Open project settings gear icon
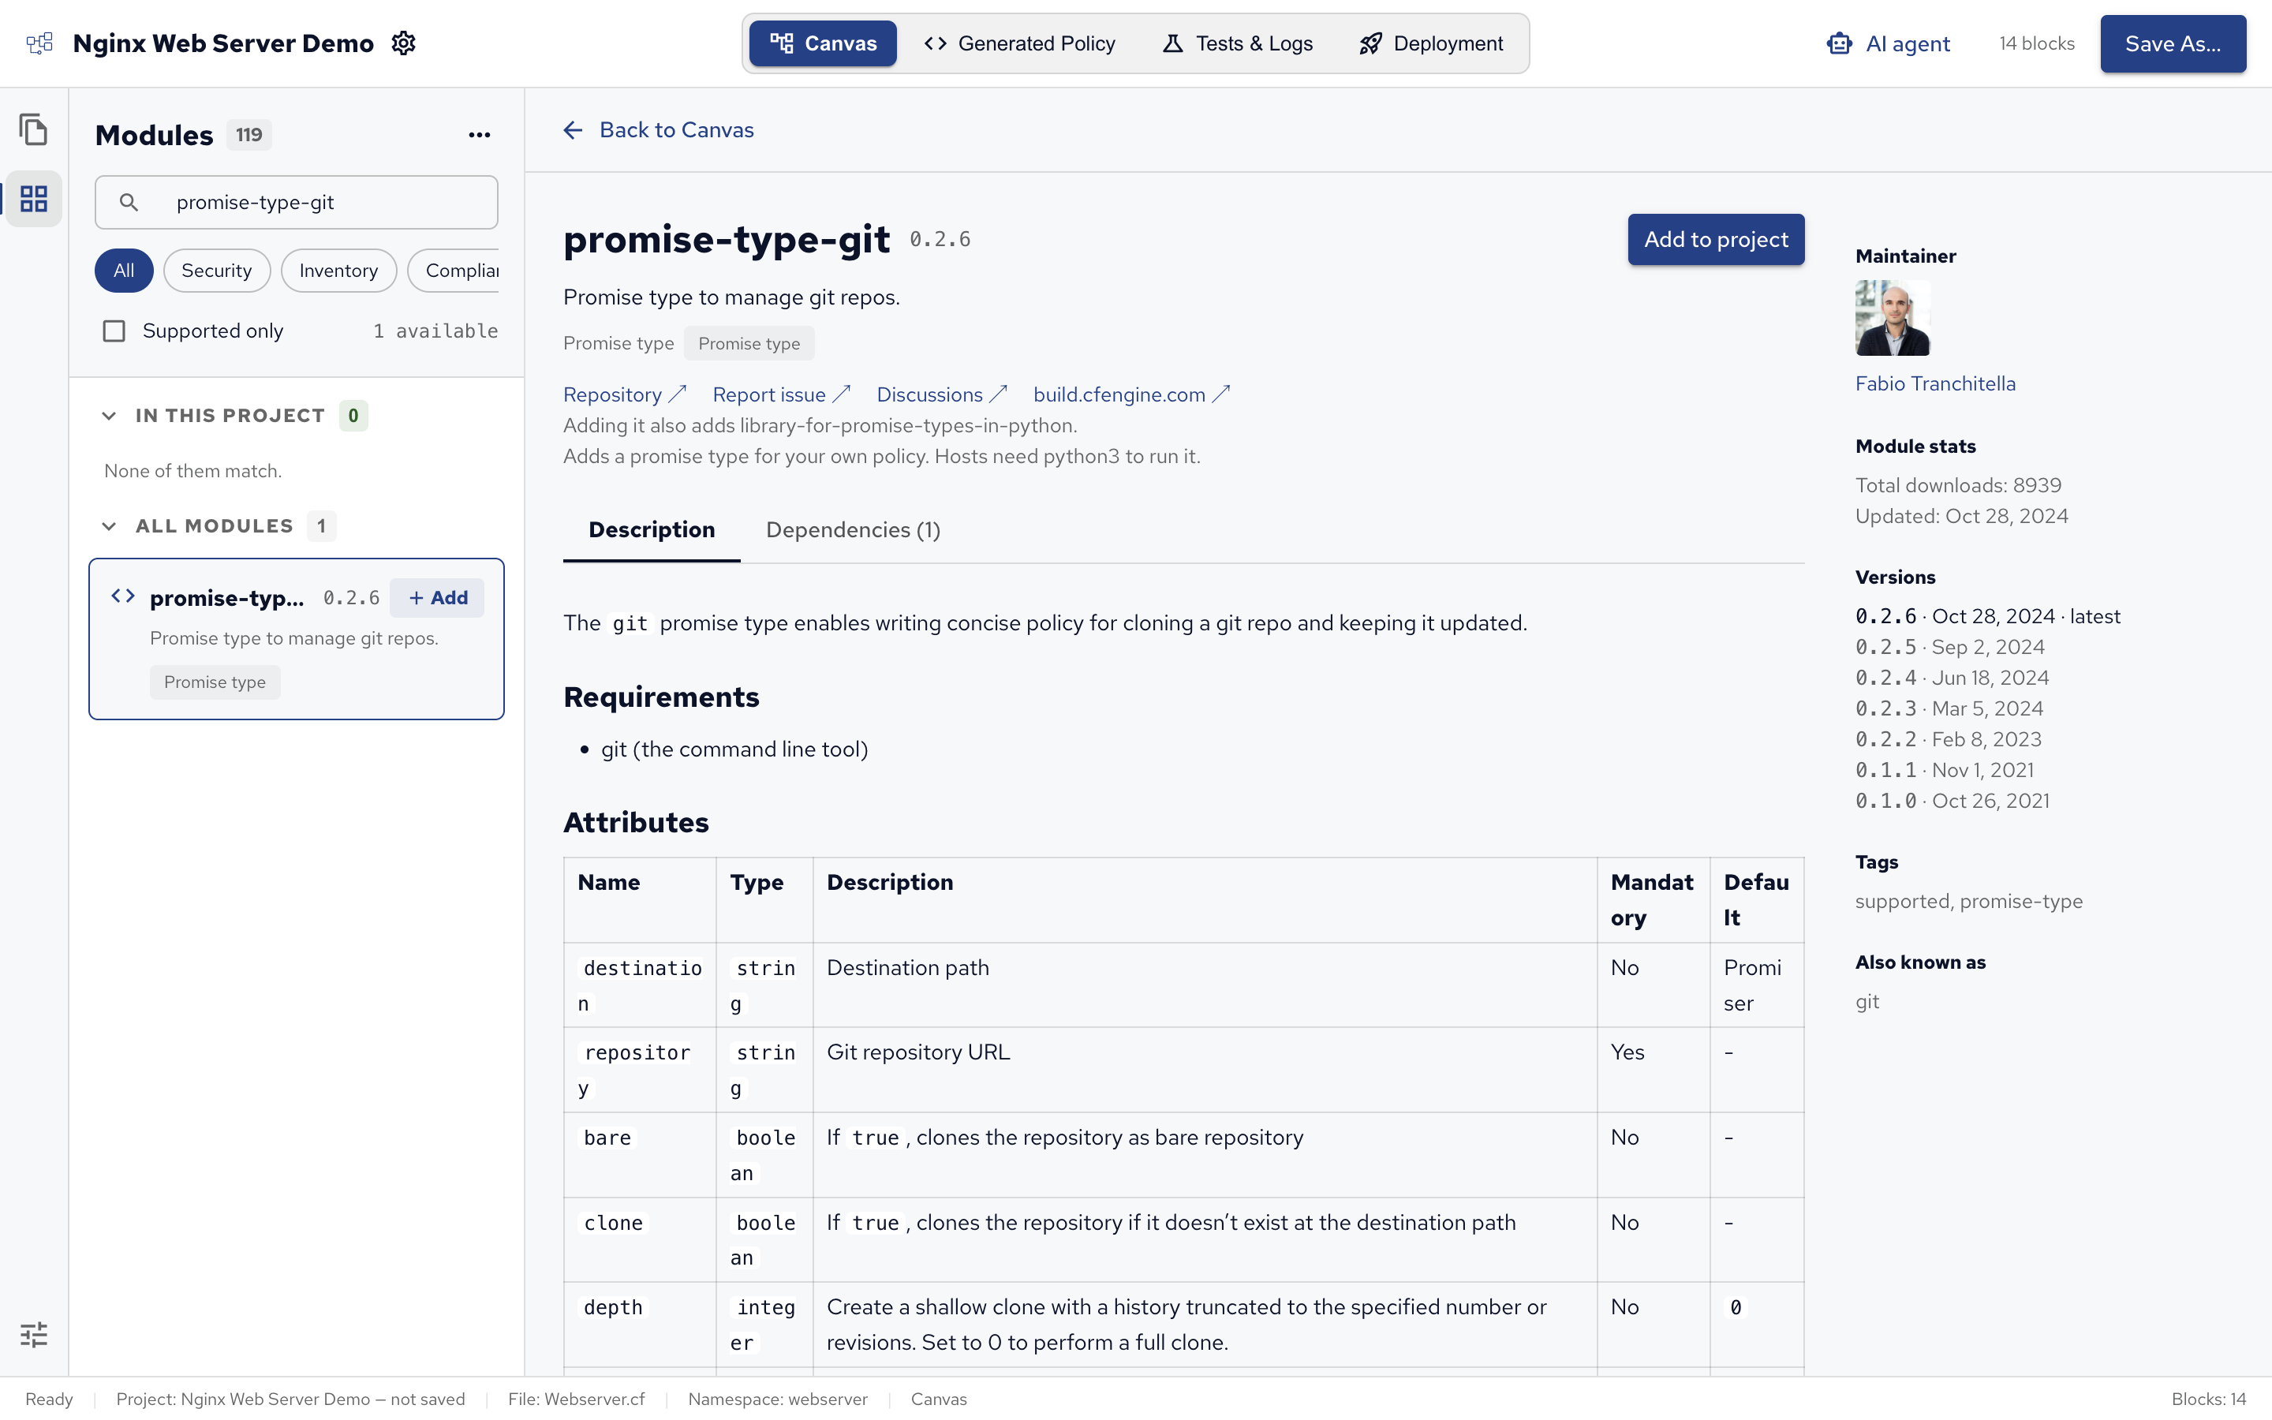Viewport: 2272px width, 1420px height. tap(404, 43)
